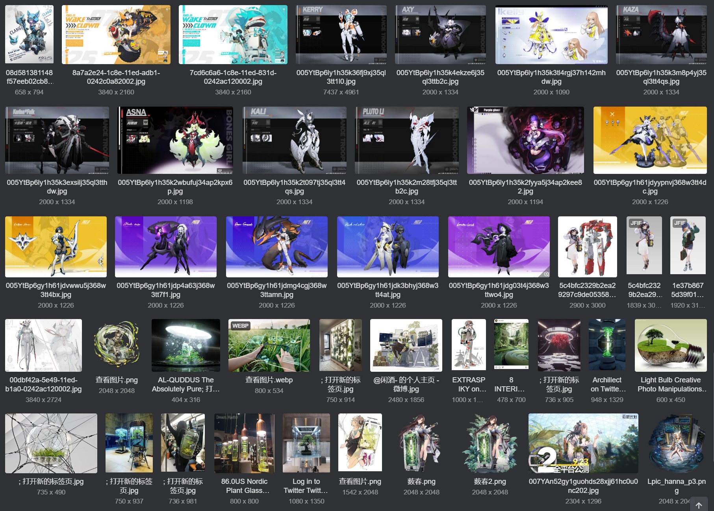The width and height of the screenshot is (714, 511).
Task: Click filename 005YtBp6gy1h61jdp4a63j368w3tt7f1.jpg
Action: coord(166,290)
